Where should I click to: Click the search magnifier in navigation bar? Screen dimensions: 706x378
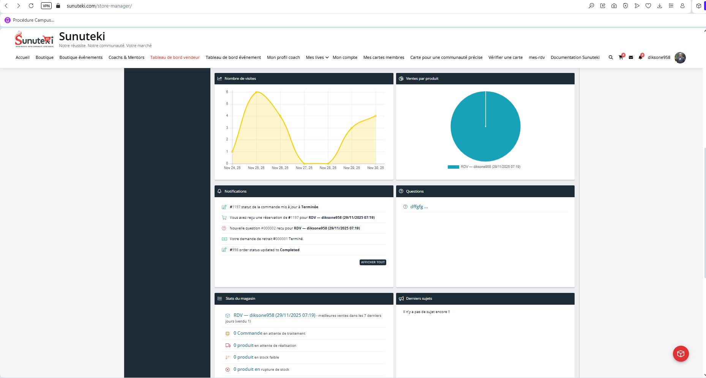[611, 57]
